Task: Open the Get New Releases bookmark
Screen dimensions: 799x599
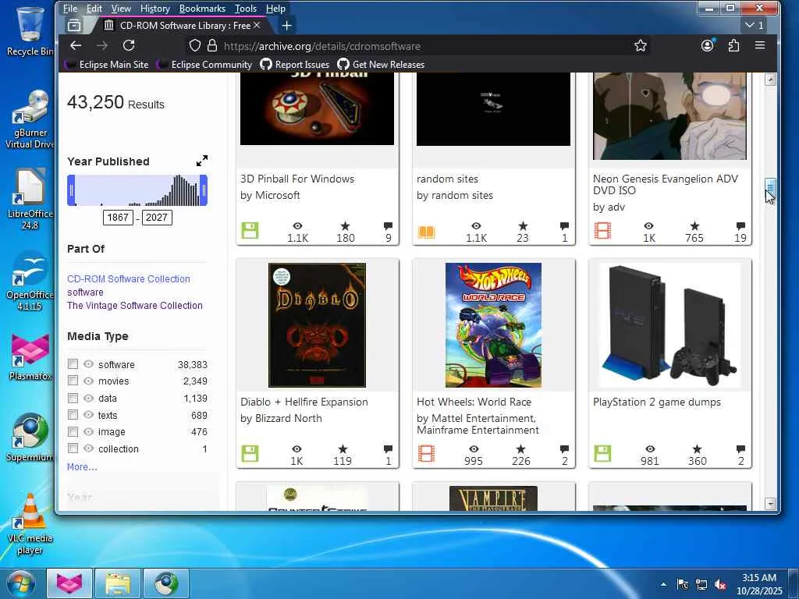Action: pos(381,65)
